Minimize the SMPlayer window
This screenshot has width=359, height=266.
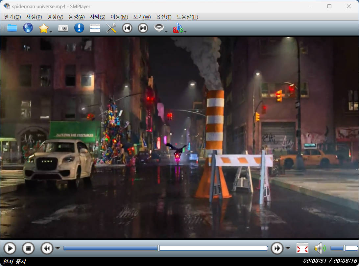(310, 6)
